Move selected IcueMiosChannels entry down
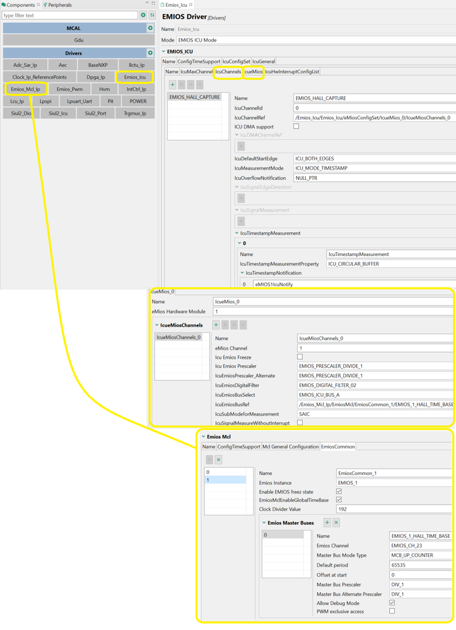This screenshot has height=630, width=456. point(243,325)
